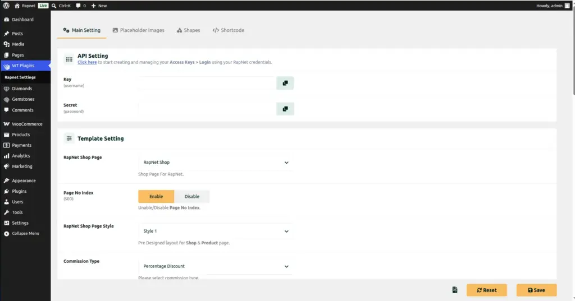Viewport: 575px width, 301px height.
Task: Click the Reset button
Action: coord(487,290)
